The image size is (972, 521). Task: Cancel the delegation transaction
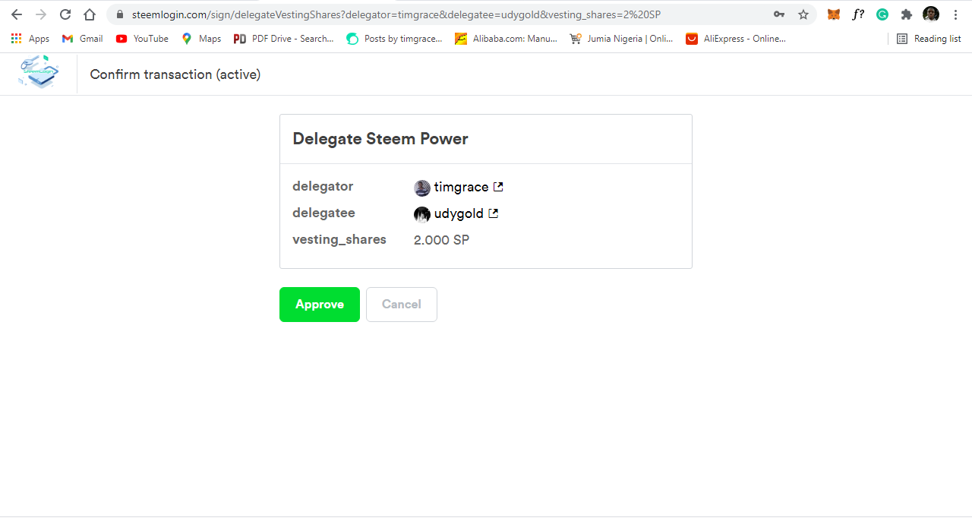click(x=401, y=304)
